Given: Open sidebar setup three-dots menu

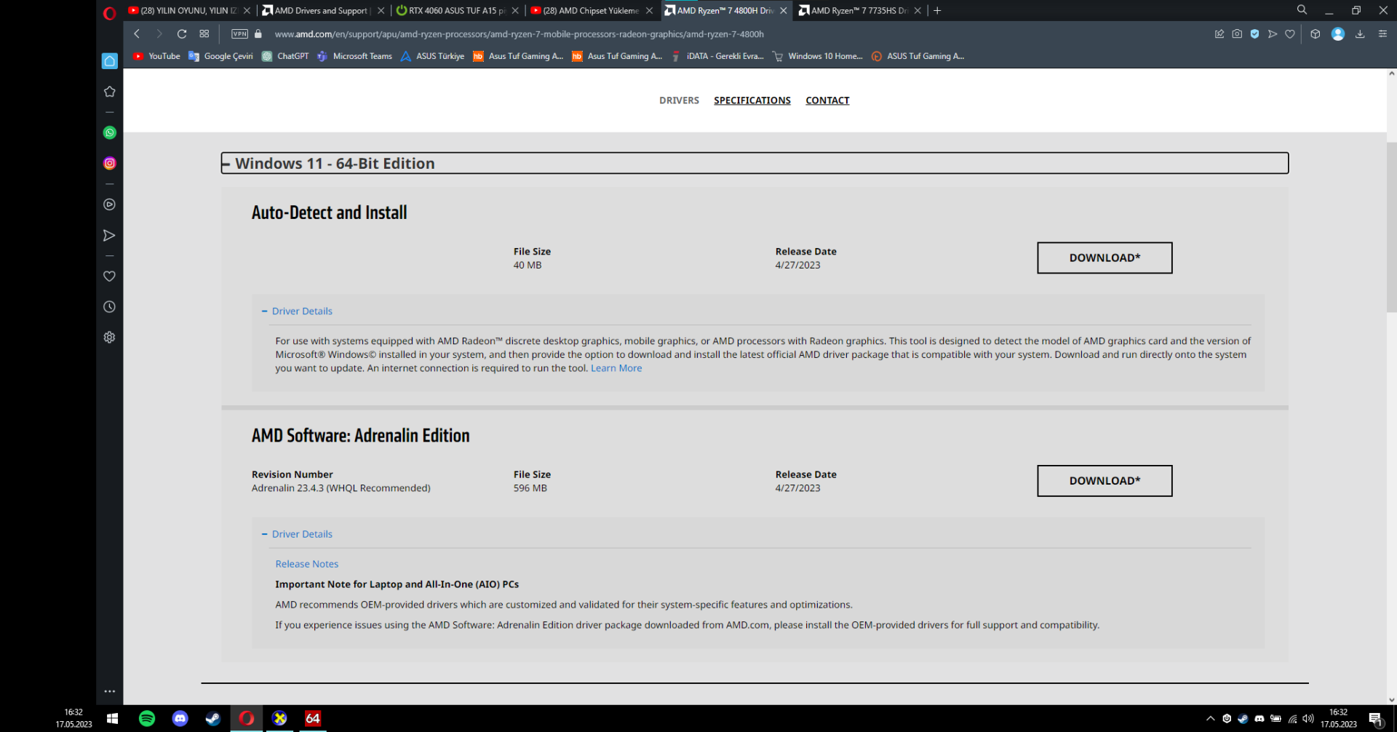Looking at the screenshot, I should tap(110, 691).
